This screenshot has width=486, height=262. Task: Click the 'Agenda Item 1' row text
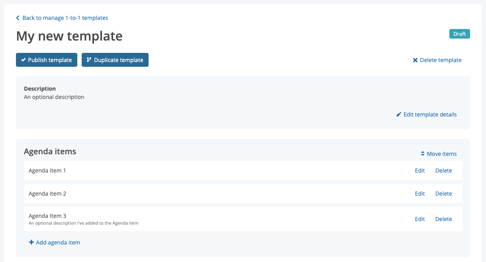[47, 171]
